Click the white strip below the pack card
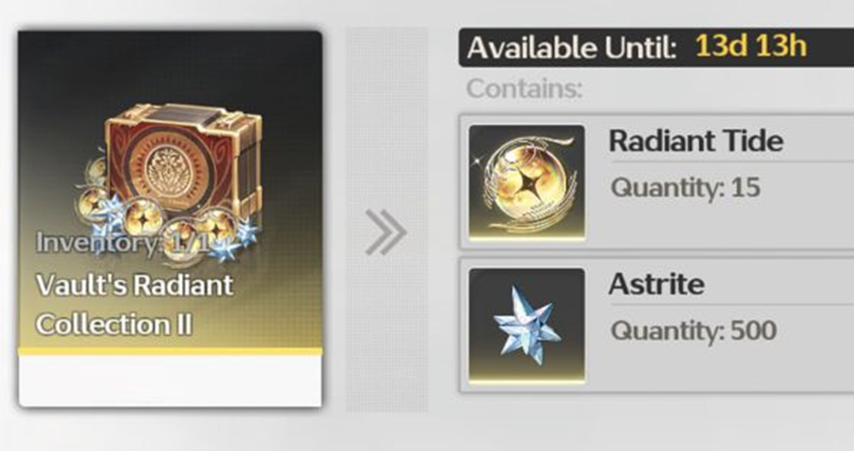Screen dimensions: 854x451 (x=170, y=381)
